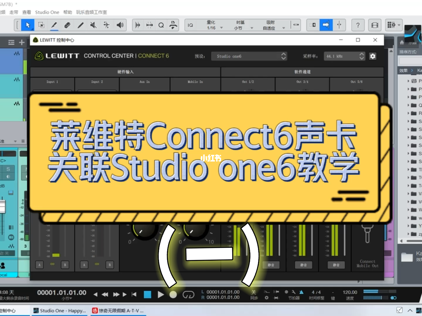The image size is (422, 316).
Task: Click first 静音 mute button in LEWITT
Action: [x=271, y=265]
